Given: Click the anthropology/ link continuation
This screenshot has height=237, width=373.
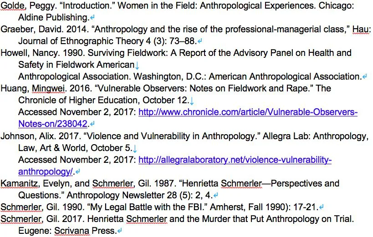Looking at the screenshot, I should (x=46, y=171).
